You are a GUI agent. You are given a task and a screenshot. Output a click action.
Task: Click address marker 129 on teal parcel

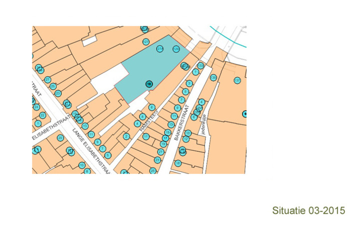pos(176,49)
